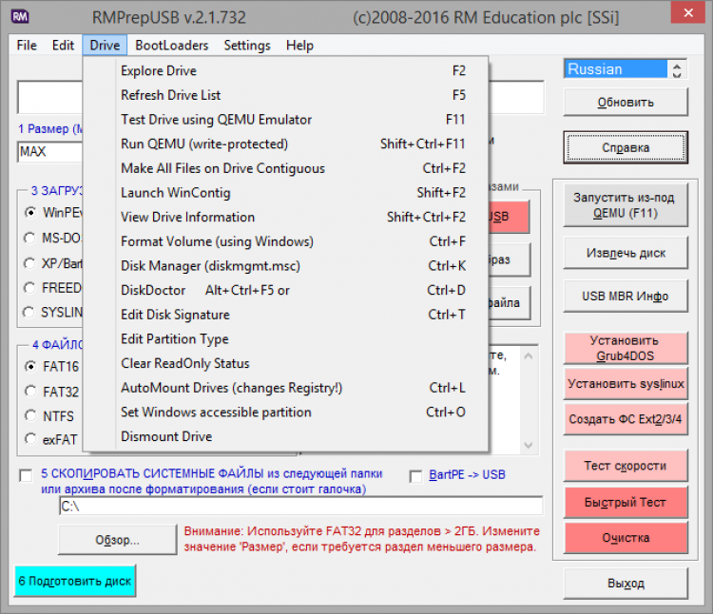
Task: Open the File menu
Action: click(27, 46)
